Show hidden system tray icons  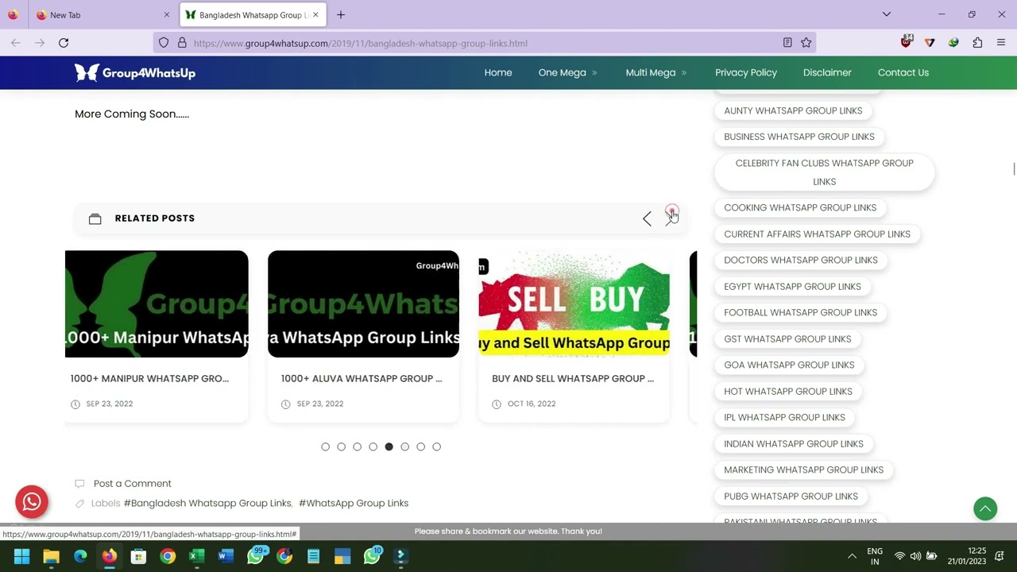[x=852, y=556]
